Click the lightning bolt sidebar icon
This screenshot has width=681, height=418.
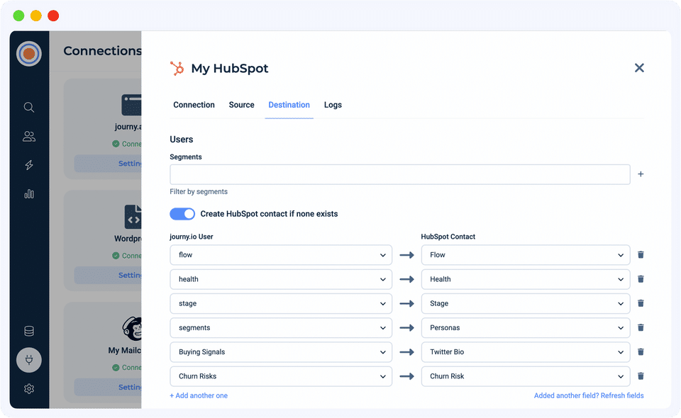tap(29, 165)
